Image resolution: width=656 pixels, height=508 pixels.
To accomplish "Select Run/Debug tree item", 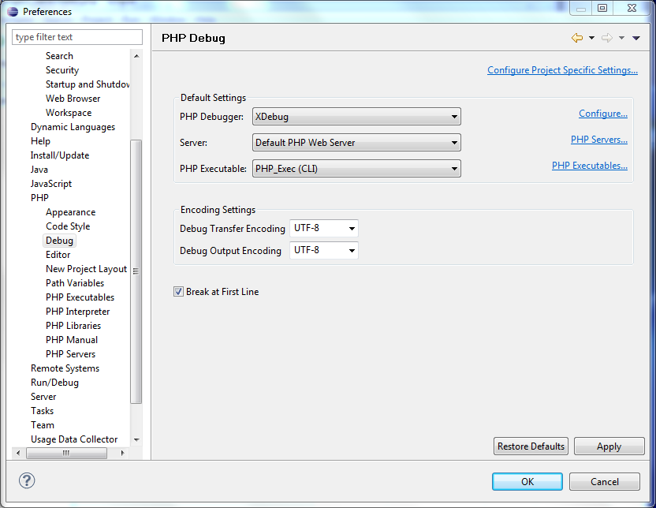I will [55, 383].
